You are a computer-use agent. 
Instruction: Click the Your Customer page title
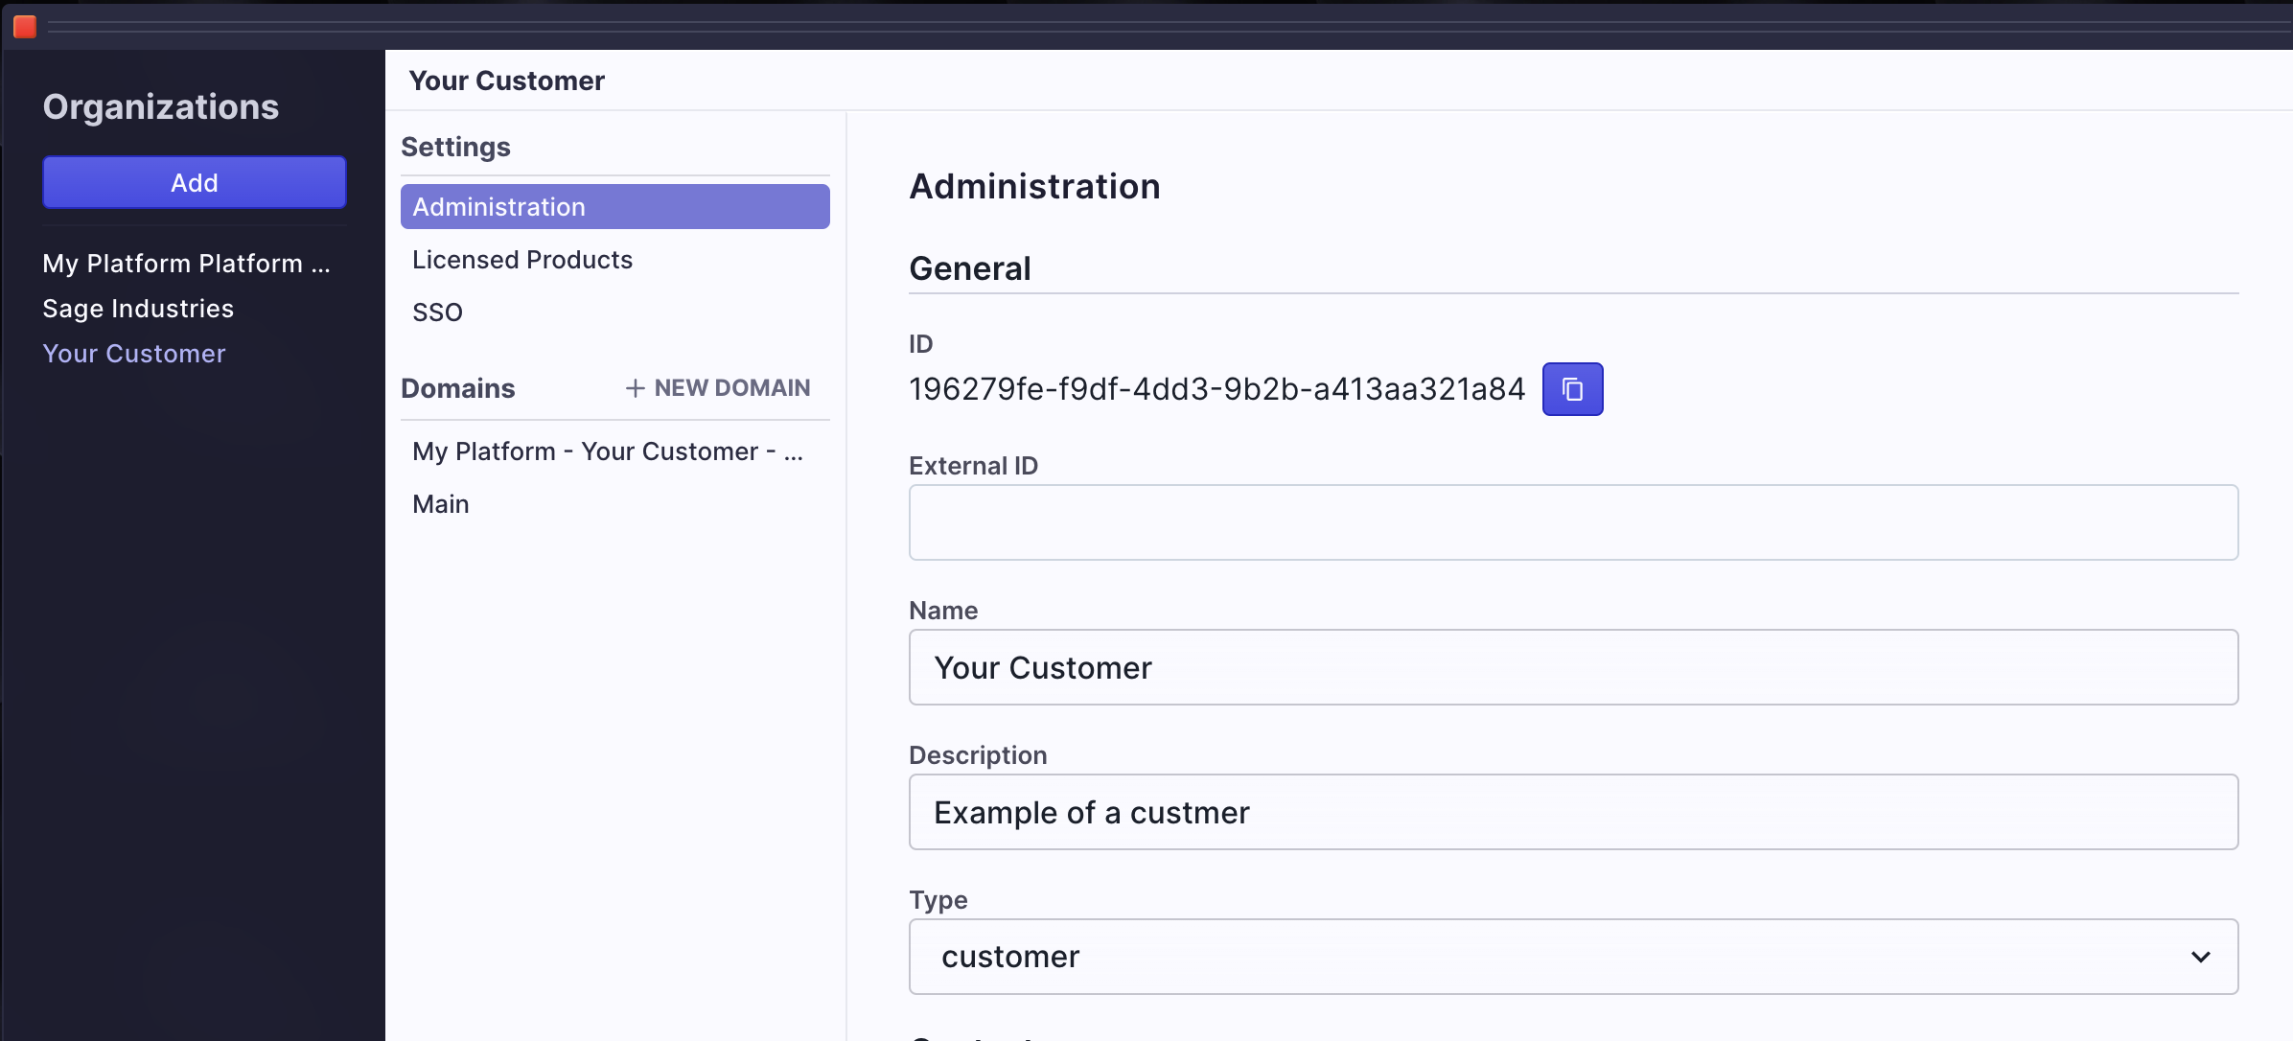[506, 81]
